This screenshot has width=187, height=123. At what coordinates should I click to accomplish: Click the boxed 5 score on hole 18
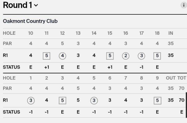tap(157, 56)
